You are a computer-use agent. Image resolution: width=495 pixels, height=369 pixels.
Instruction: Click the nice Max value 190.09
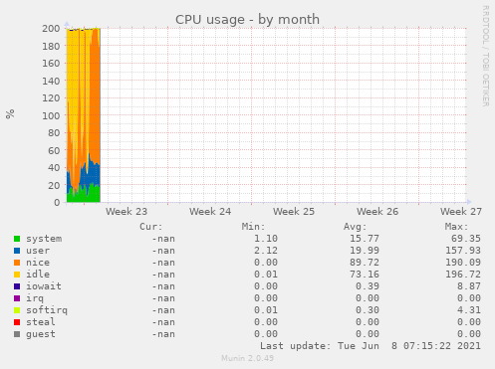463,263
